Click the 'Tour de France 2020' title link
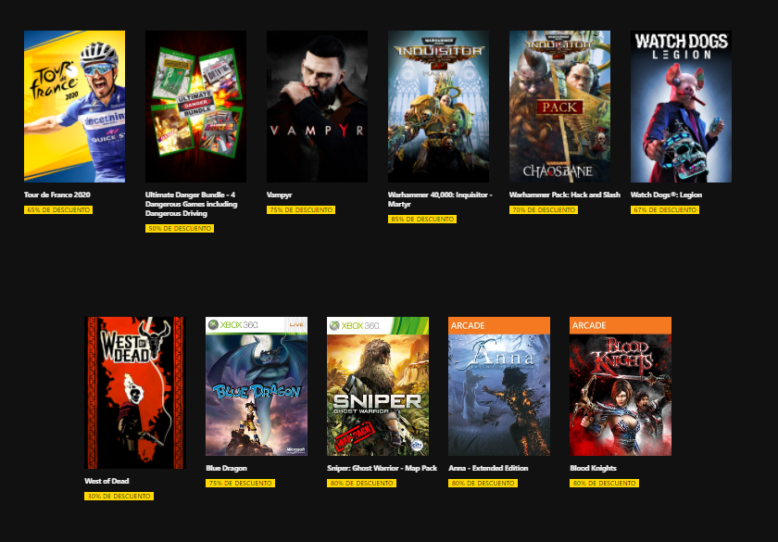This screenshot has height=542, width=778. coord(57,195)
